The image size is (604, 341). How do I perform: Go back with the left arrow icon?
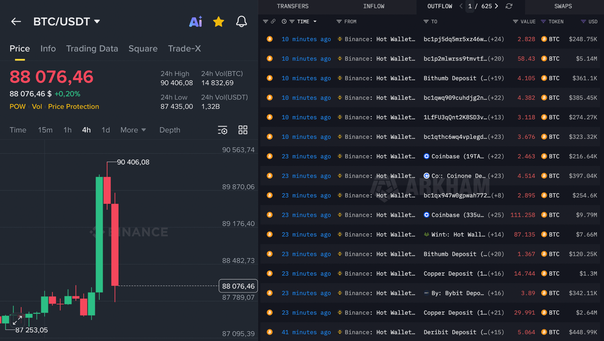pos(16,22)
